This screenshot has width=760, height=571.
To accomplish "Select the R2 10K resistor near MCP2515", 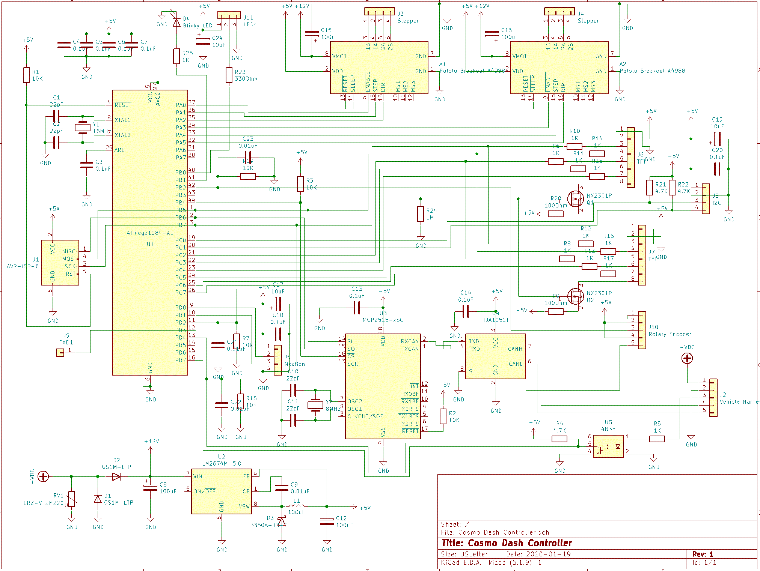I will pyautogui.click(x=443, y=416).
